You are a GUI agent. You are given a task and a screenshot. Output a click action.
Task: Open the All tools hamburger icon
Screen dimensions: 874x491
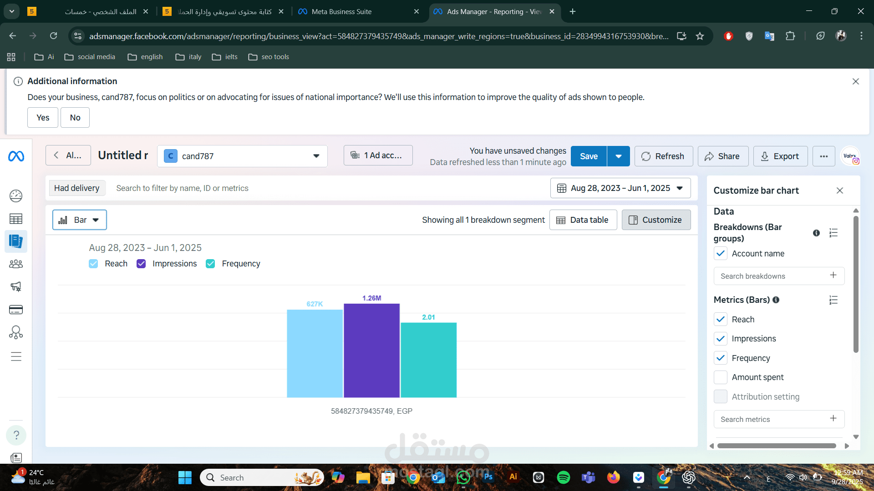click(x=16, y=356)
